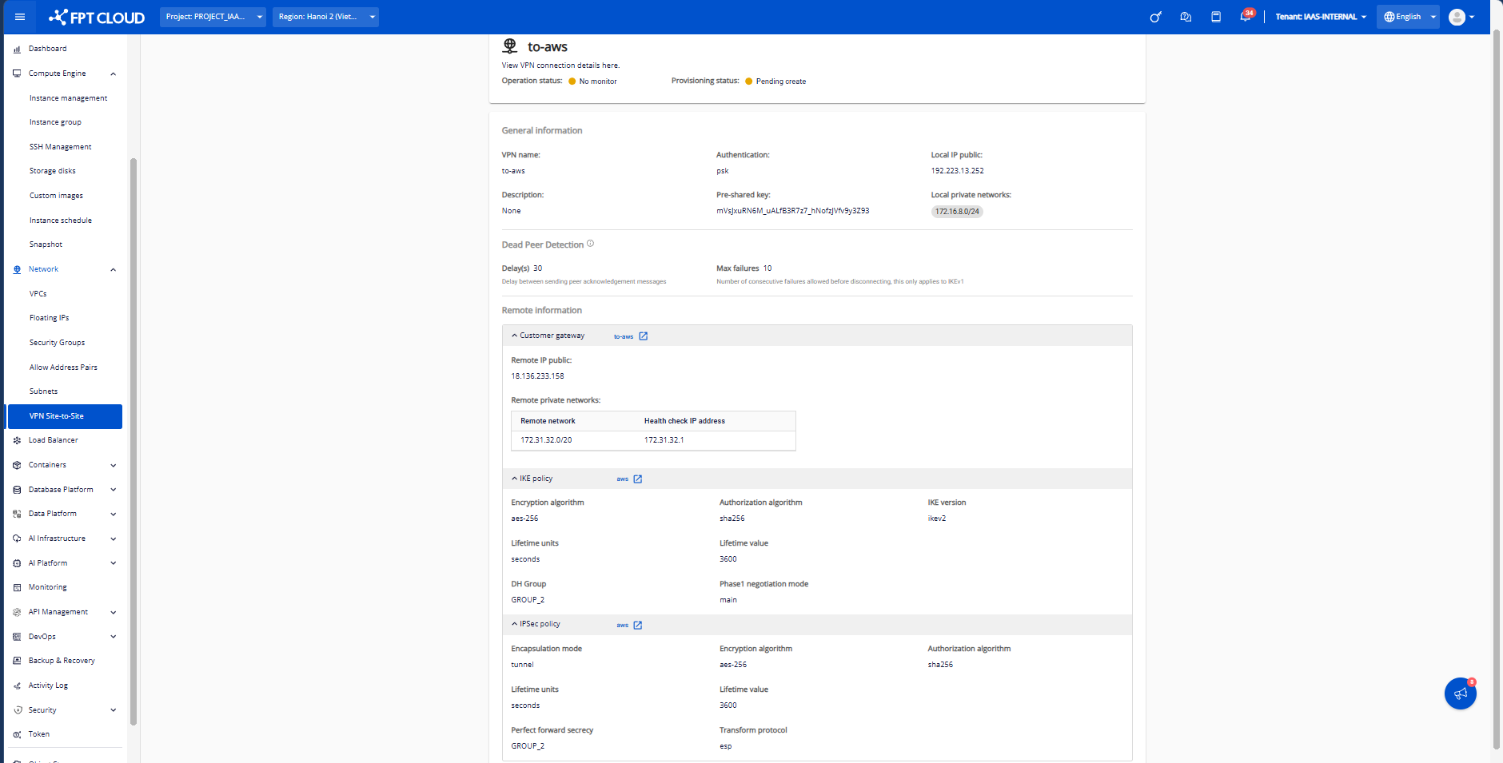Open the key access icon in header
This screenshot has height=763, width=1503.
(x=1155, y=17)
